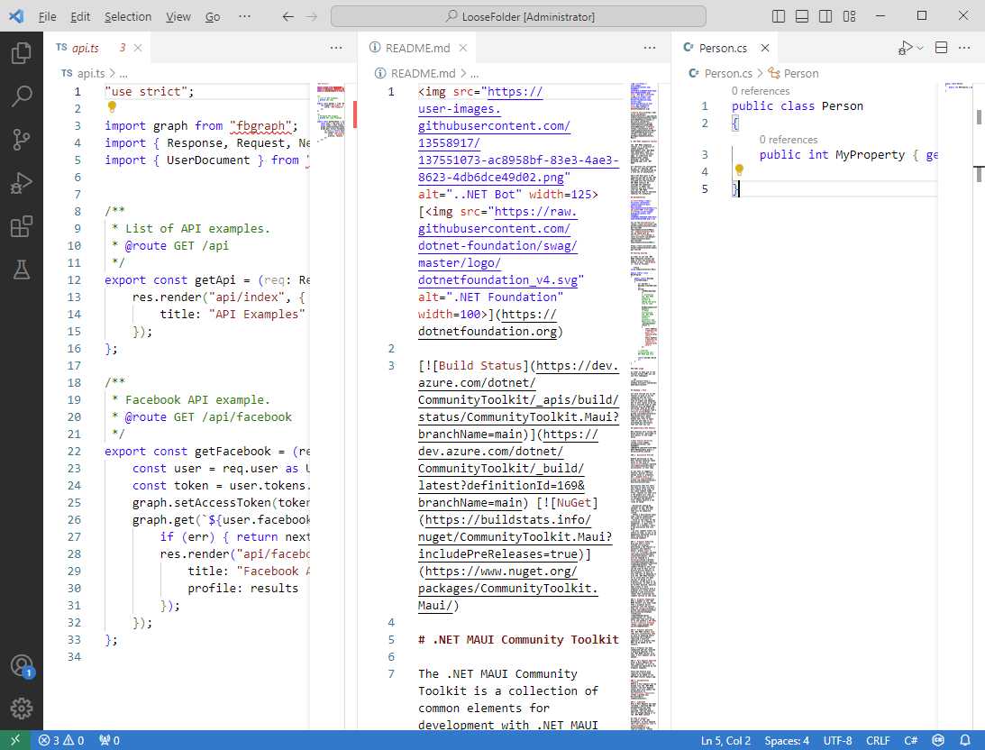Image resolution: width=985 pixels, height=750 pixels.
Task: Click the lightbulb on line 2 of api.ts
Action: 113,107
